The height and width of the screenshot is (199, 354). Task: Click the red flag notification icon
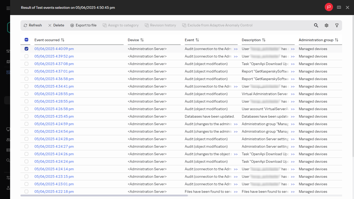[329, 7]
